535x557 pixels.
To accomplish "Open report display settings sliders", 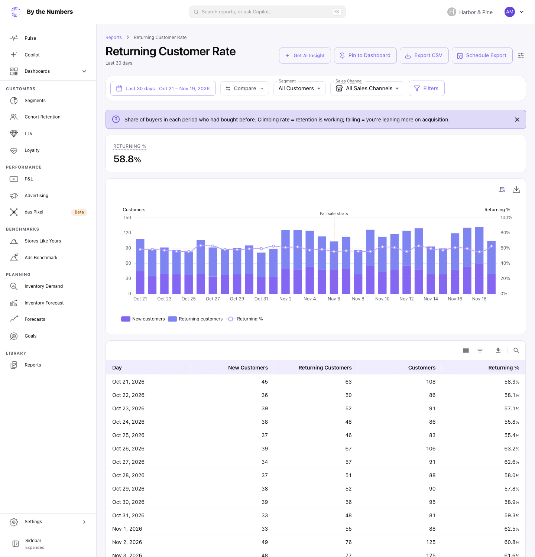I will click(x=521, y=56).
